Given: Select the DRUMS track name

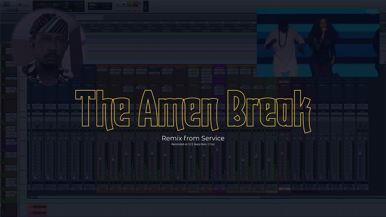Looking at the screenshot, I should click(103, 189).
